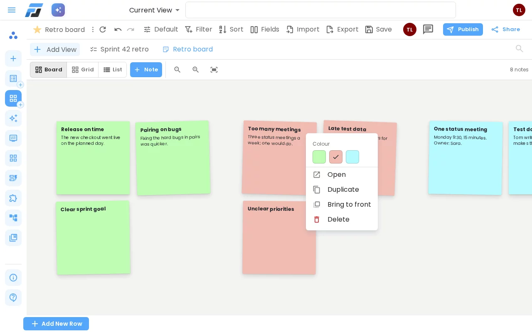Click the AI sparkle assistant icon in header
Viewport: 532px width, 332px height.
(58, 10)
